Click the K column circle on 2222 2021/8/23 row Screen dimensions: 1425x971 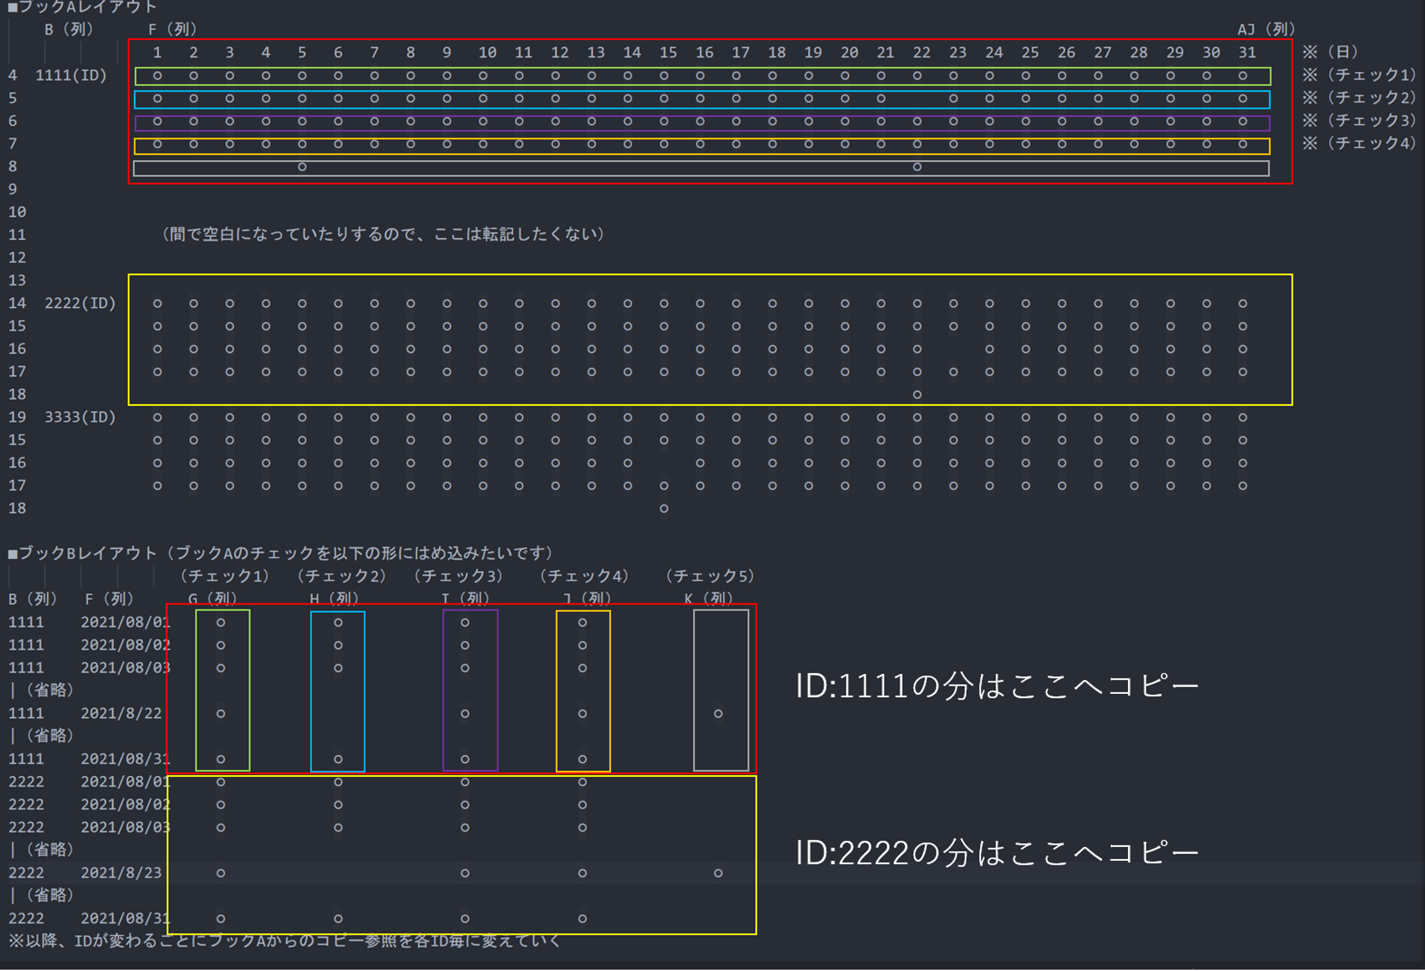718,873
